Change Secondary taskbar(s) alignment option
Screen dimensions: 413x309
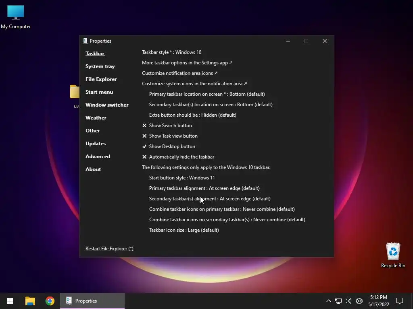[210, 199]
